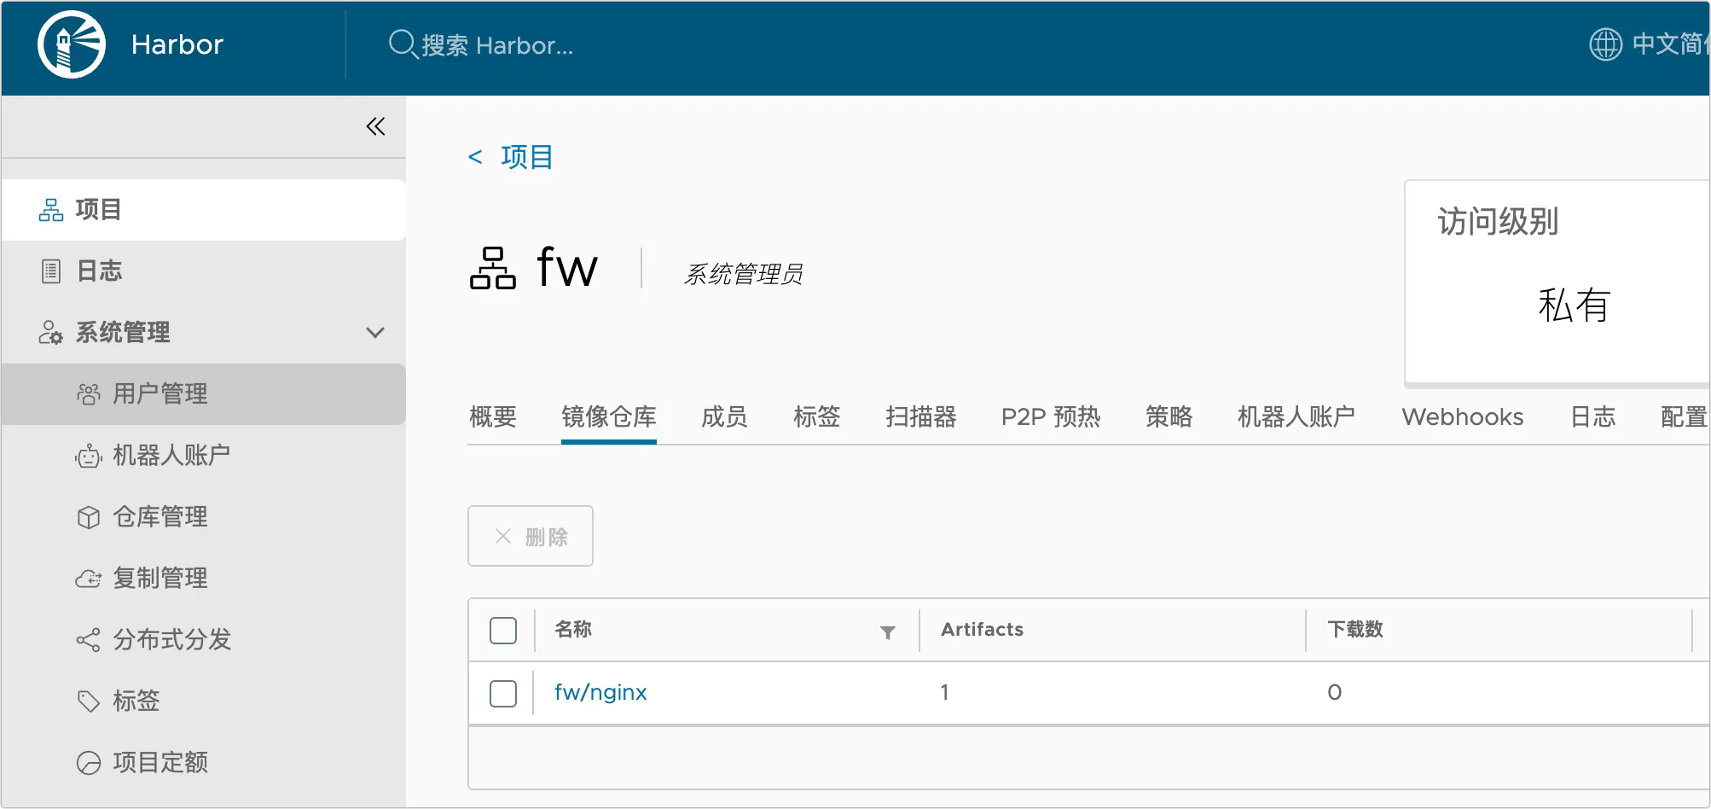Check the fw/nginx row checkbox
This screenshot has height=809, width=1711.
pos(503,694)
